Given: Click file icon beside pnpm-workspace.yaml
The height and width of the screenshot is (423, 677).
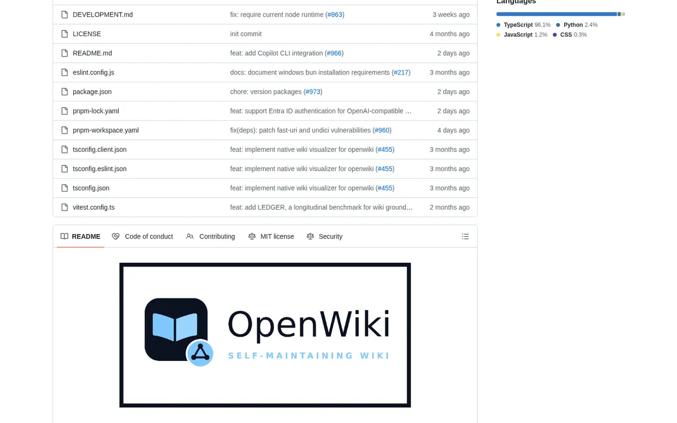Looking at the screenshot, I should [65, 130].
